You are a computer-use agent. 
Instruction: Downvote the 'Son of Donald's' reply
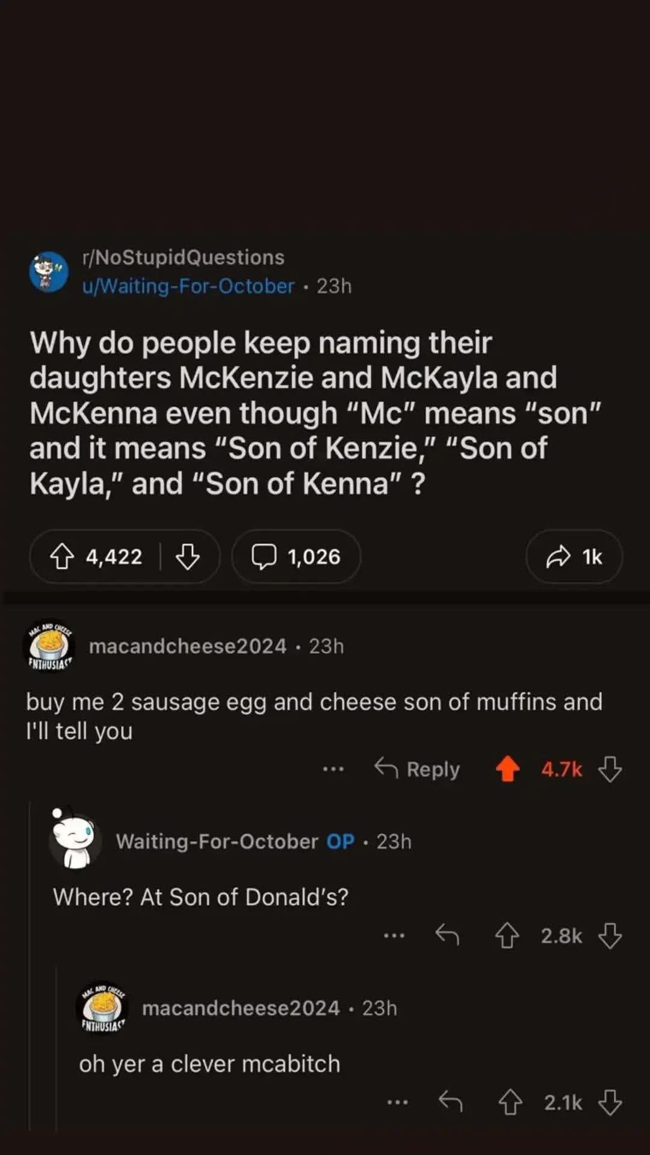point(610,935)
